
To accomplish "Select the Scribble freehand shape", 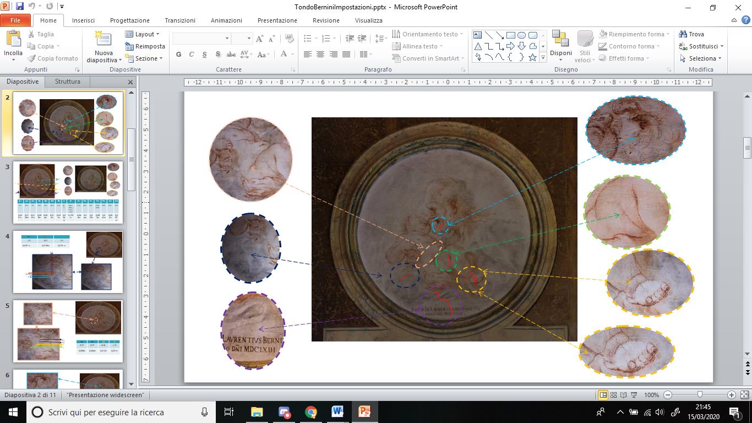I will tap(478, 57).
